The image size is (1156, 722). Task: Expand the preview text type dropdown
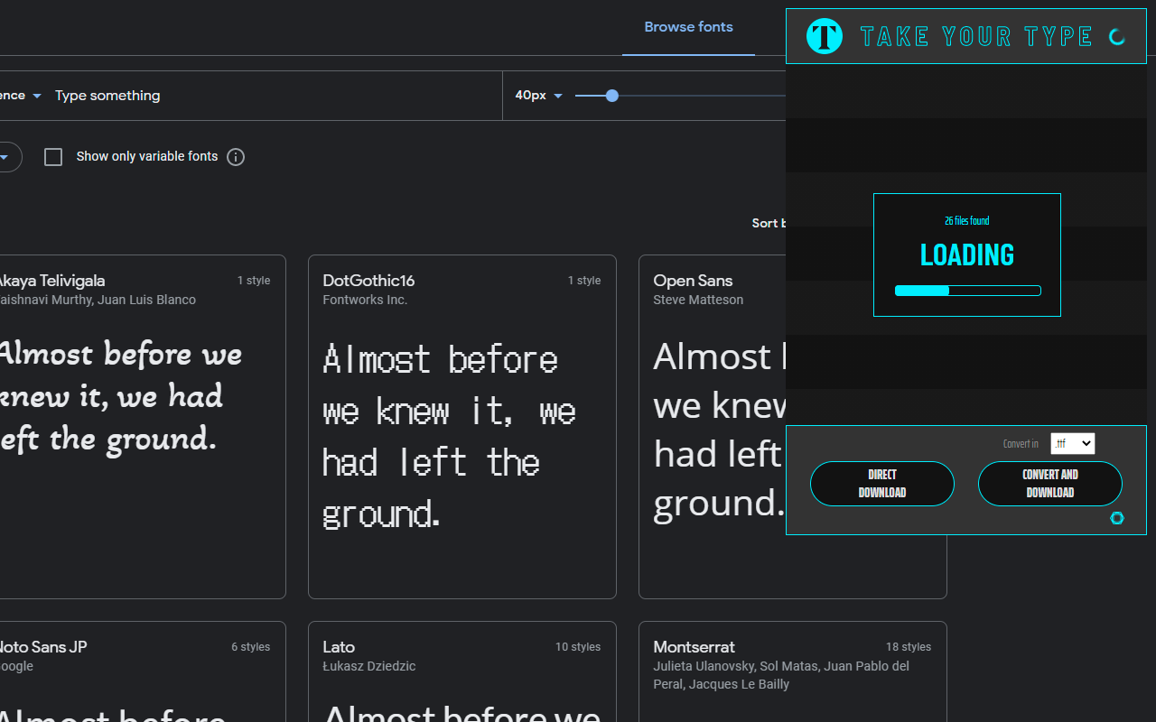22,96
